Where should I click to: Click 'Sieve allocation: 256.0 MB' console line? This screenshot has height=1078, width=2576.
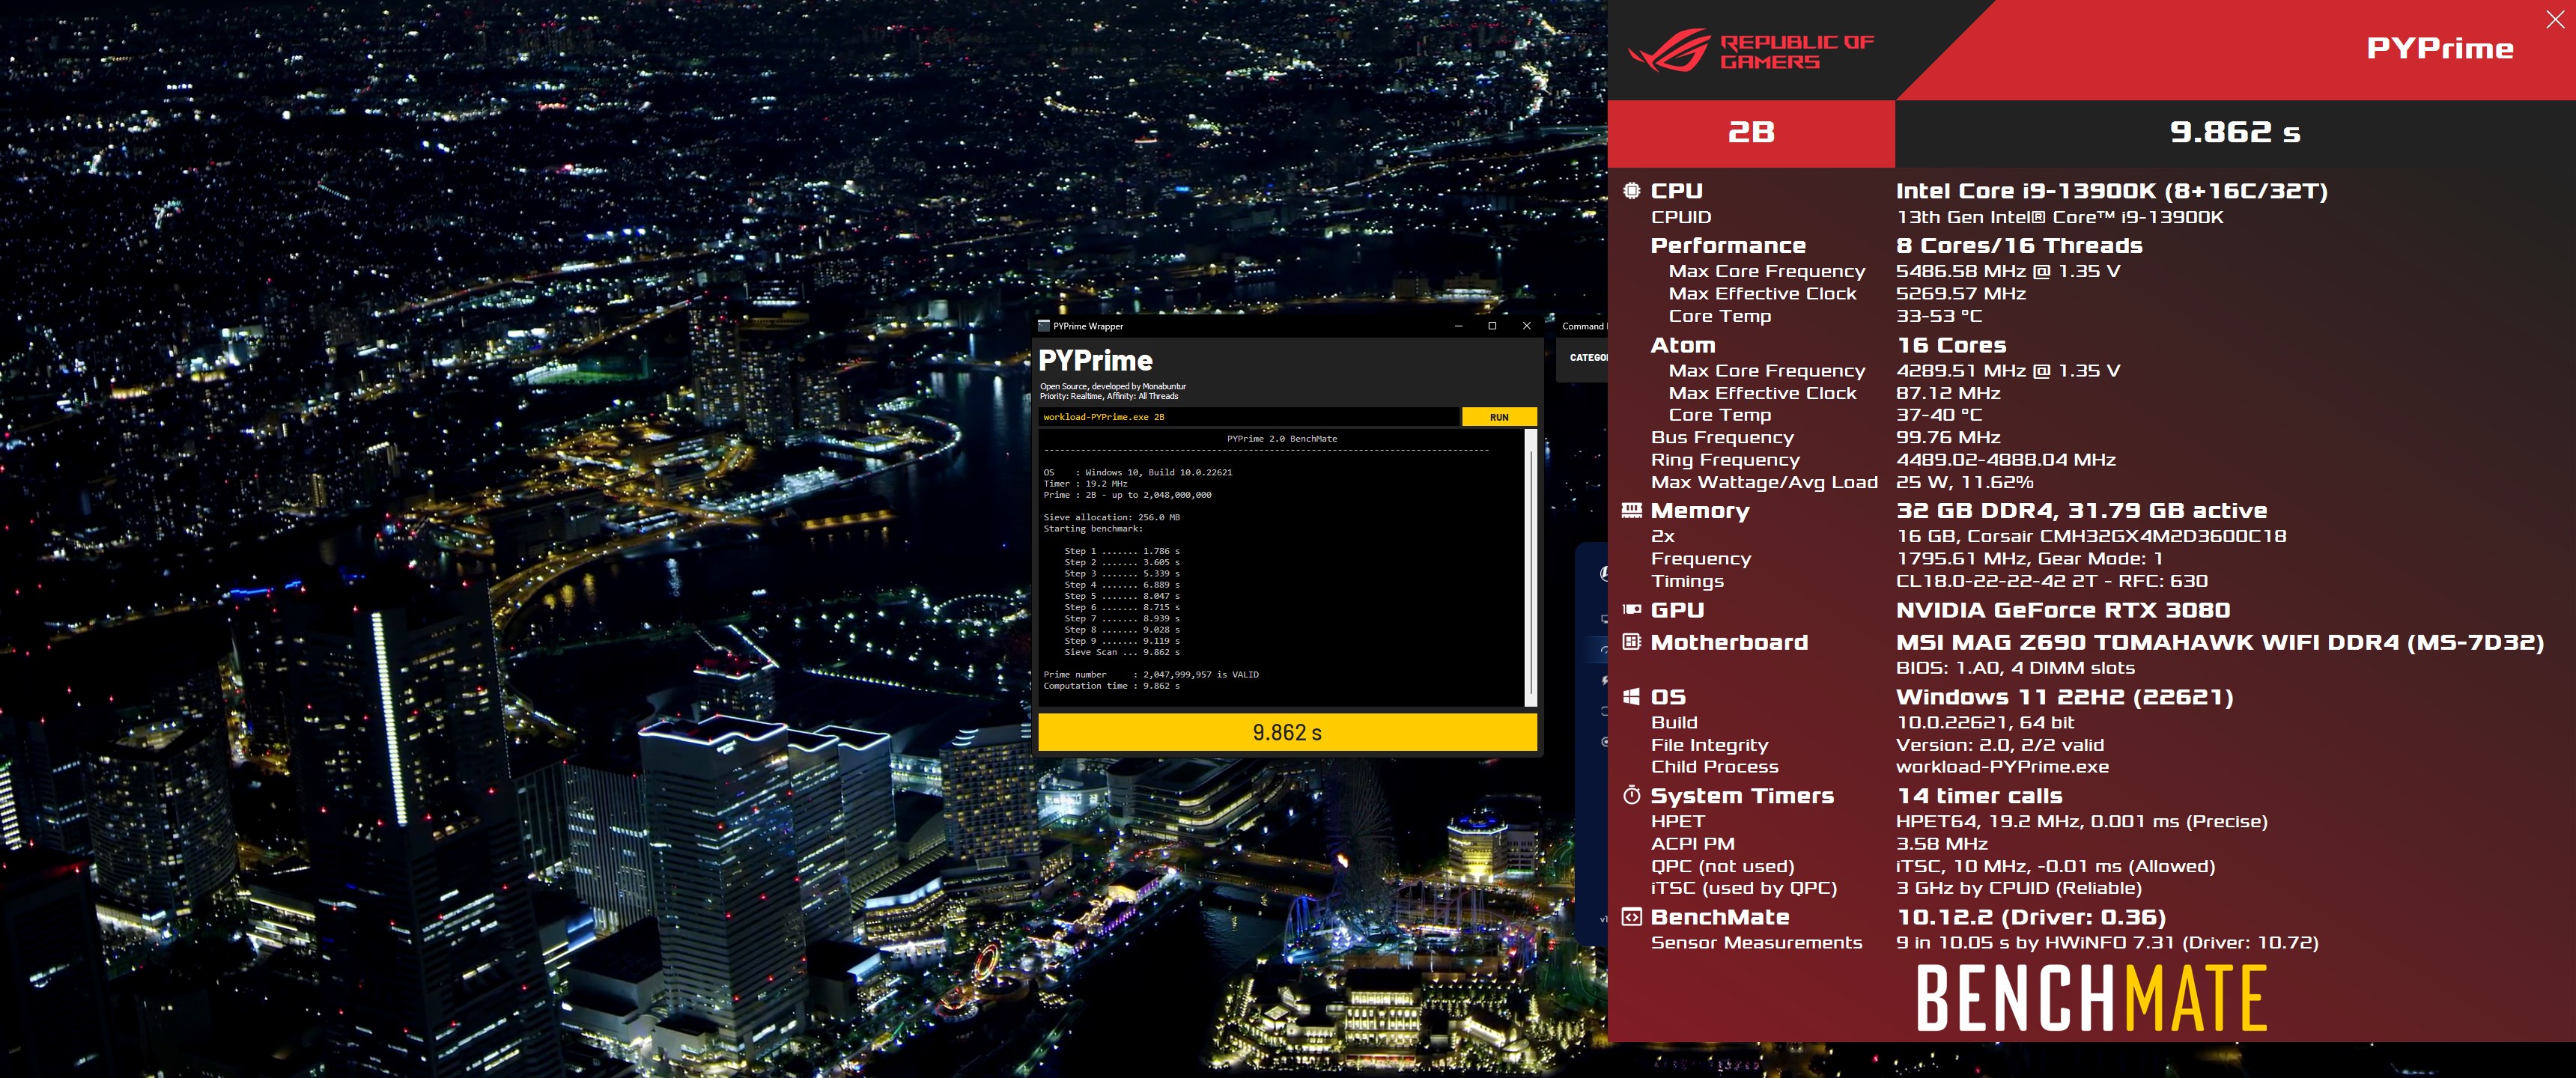coord(1111,517)
